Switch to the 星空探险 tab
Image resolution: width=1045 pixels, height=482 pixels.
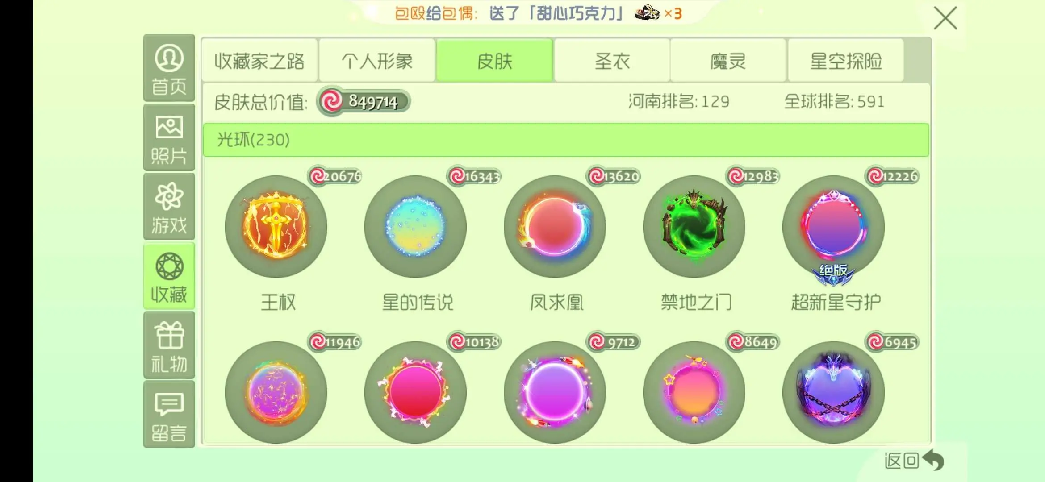846,60
